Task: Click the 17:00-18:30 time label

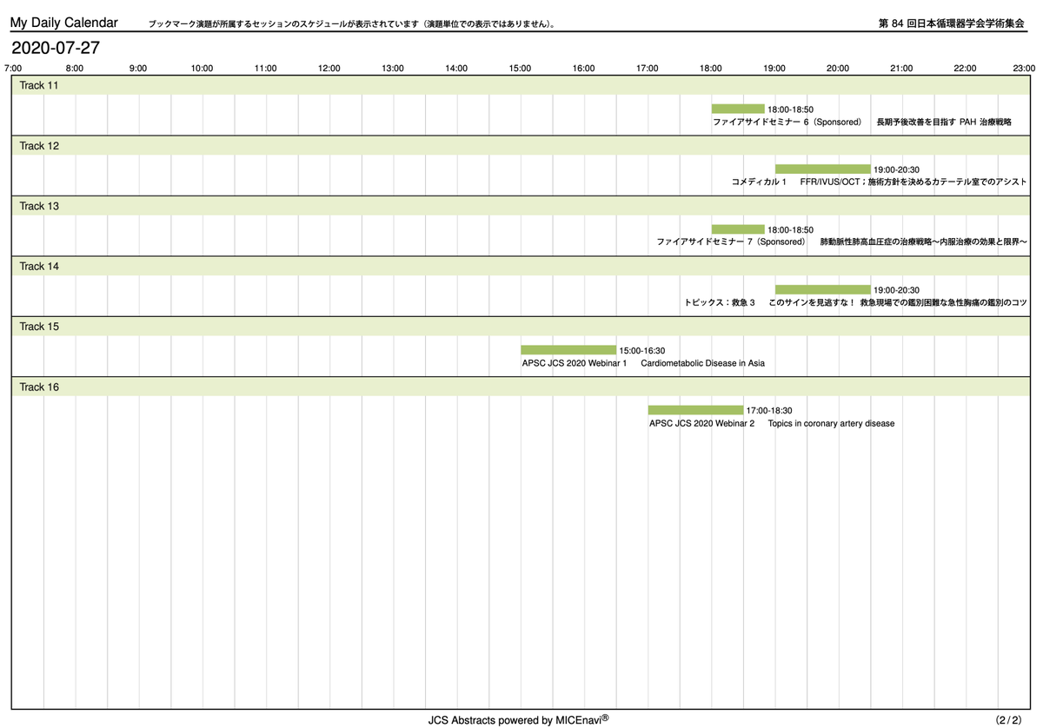Action: 769,411
